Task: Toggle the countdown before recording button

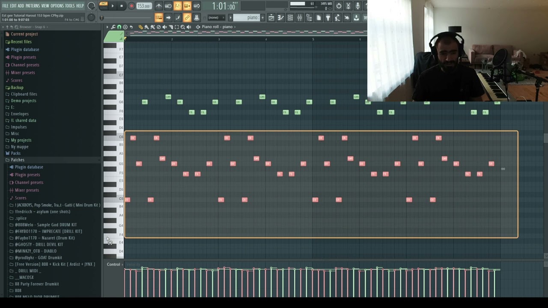Action: (178, 6)
